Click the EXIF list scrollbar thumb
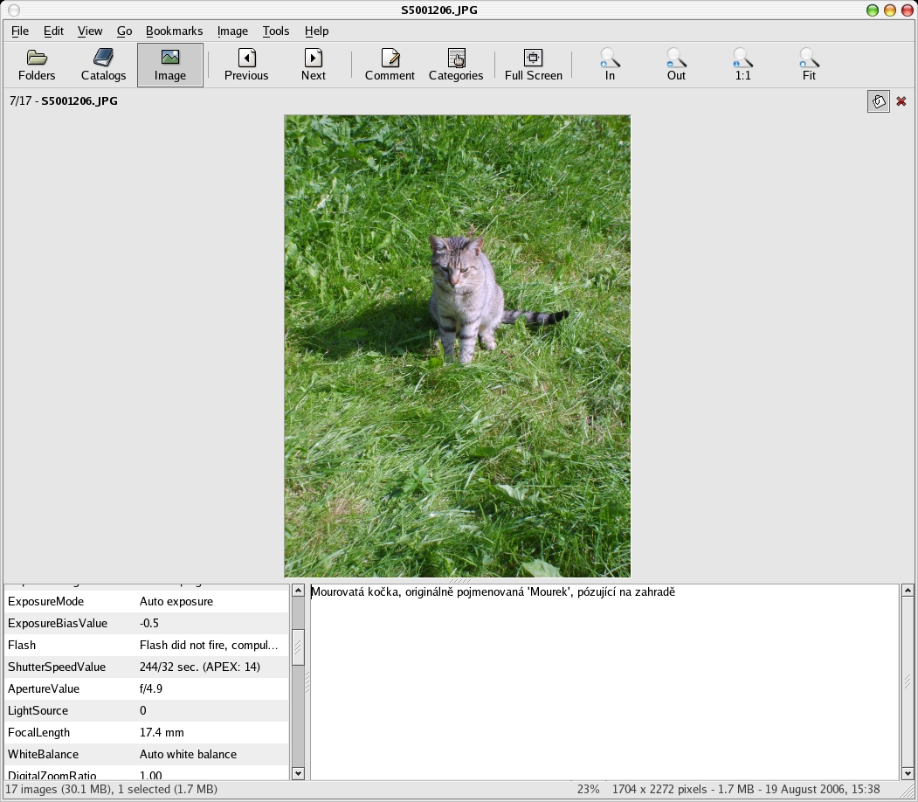 pos(298,646)
